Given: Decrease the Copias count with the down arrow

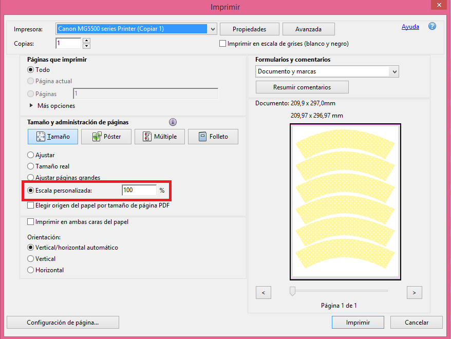Looking at the screenshot, I should point(87,46).
